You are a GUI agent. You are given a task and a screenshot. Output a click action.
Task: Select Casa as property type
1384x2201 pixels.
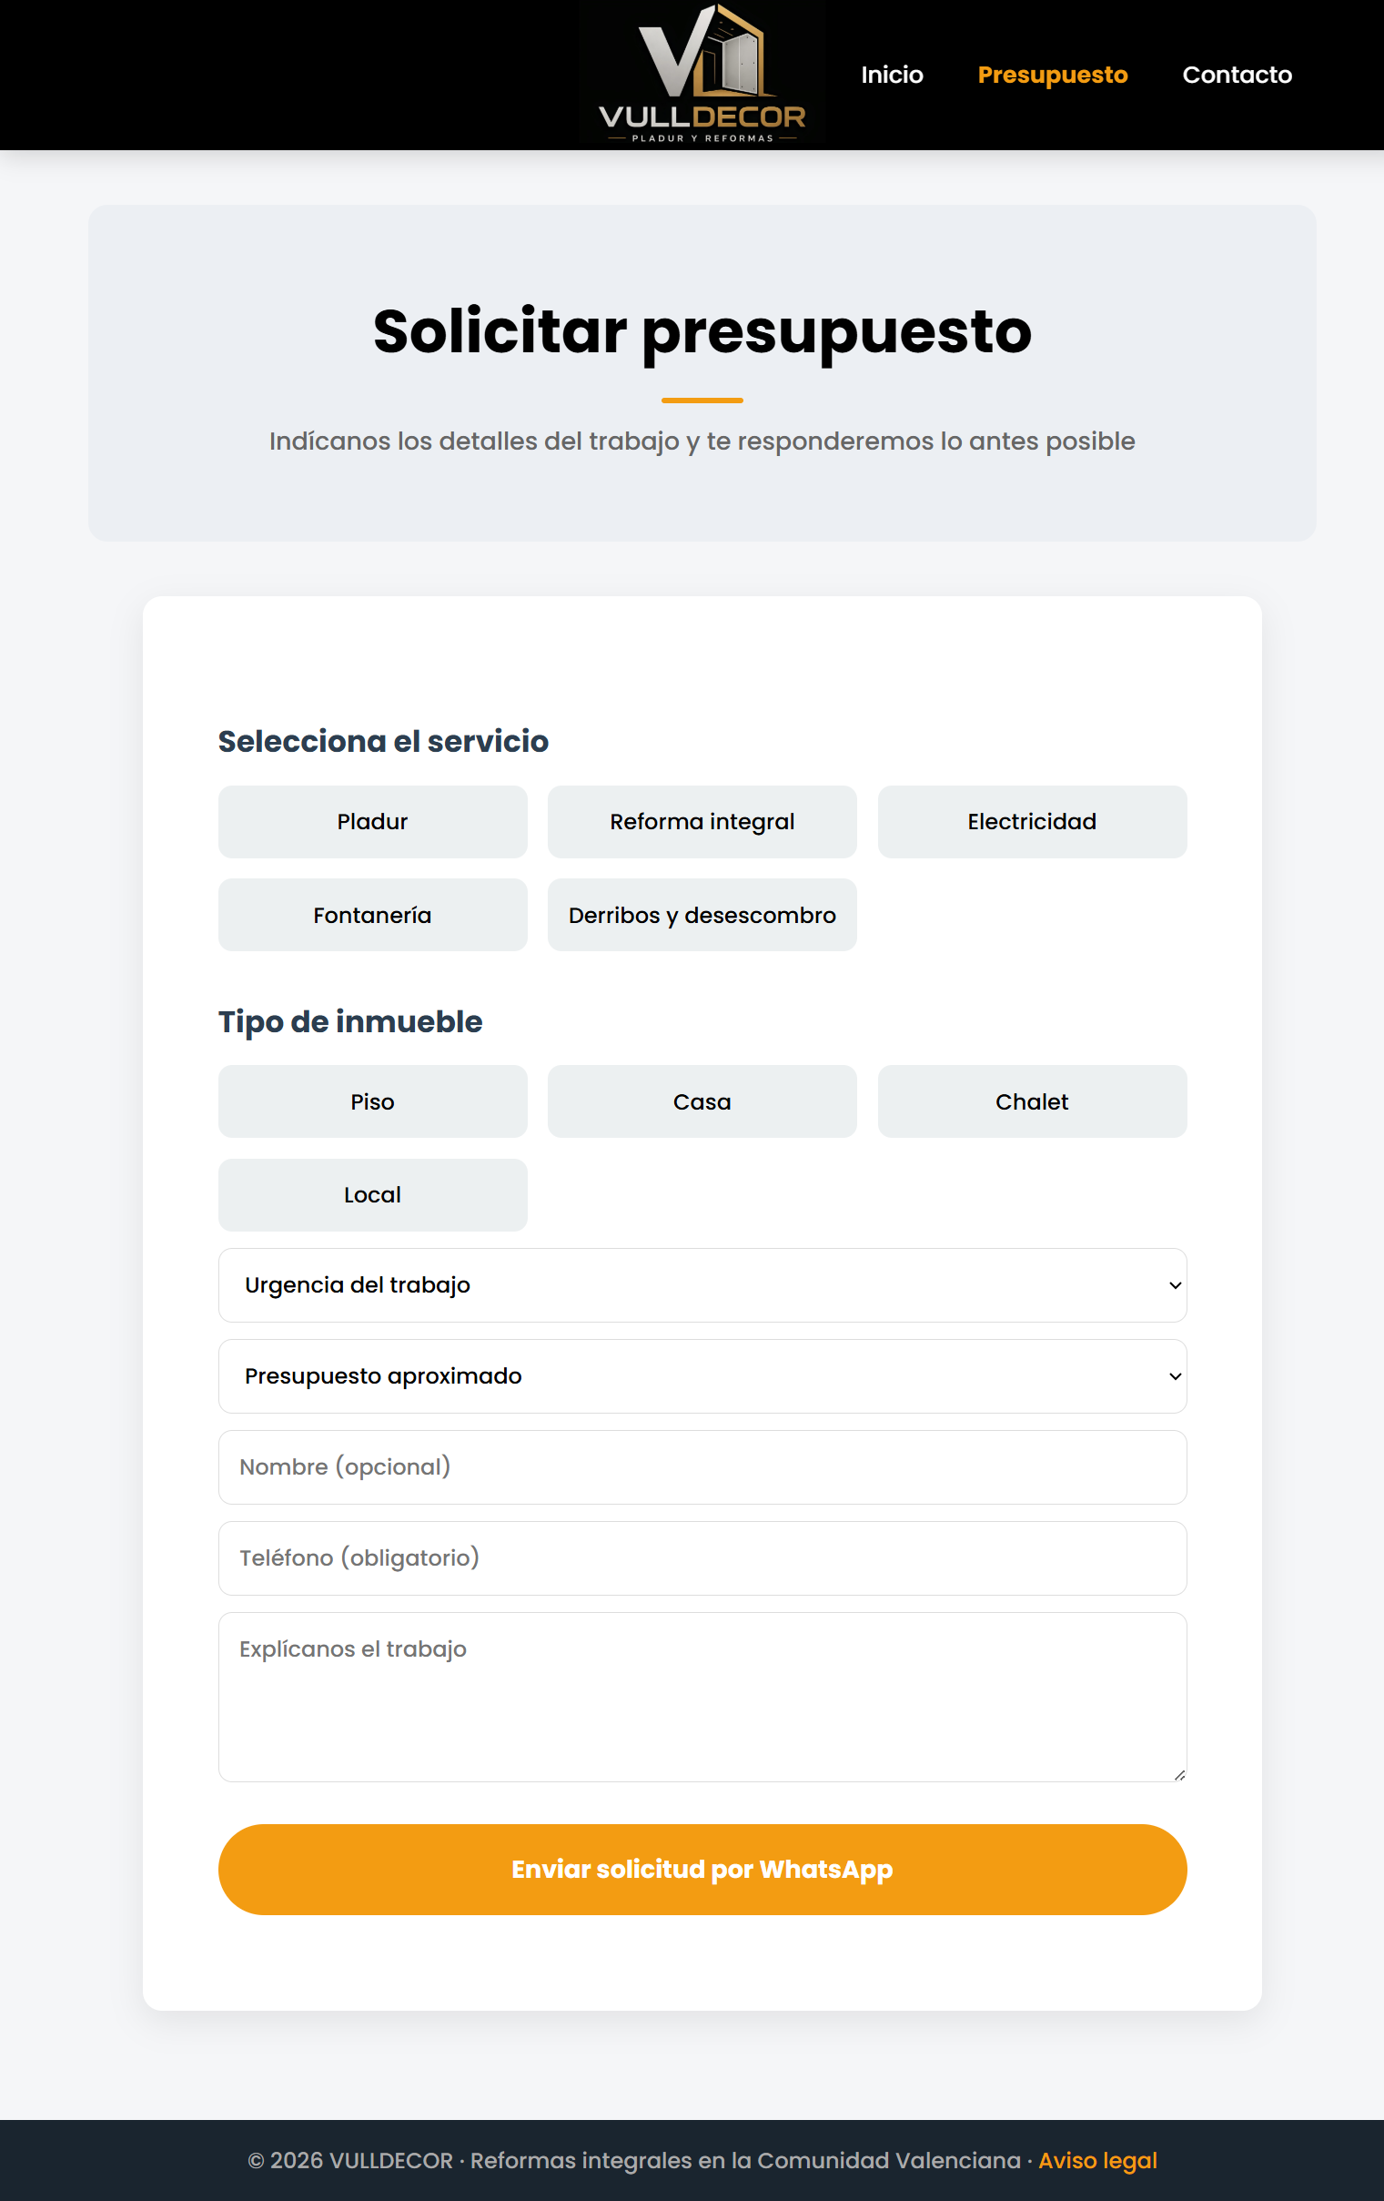click(702, 1101)
